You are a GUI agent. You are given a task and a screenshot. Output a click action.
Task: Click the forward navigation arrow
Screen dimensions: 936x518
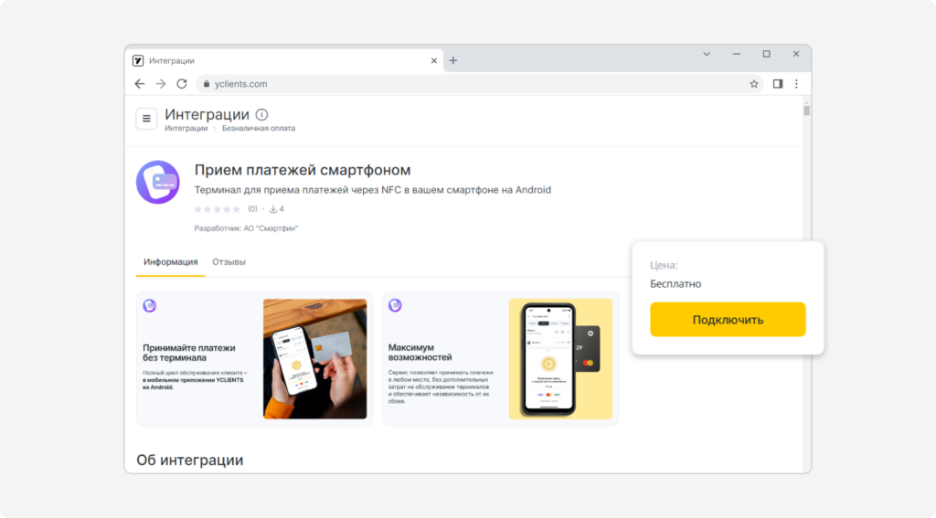pyautogui.click(x=161, y=84)
